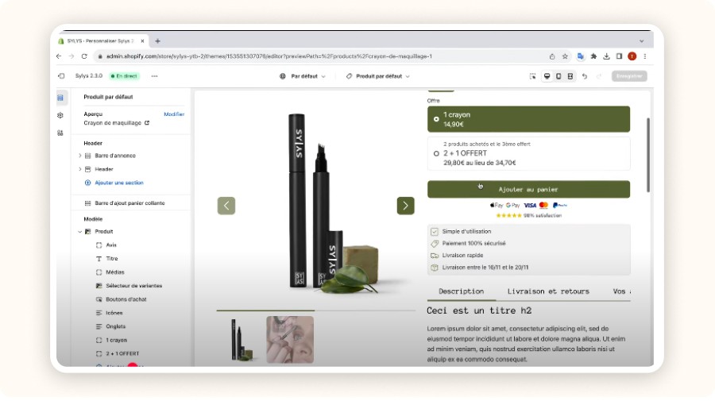Open the Sections panel icon in left rail
Viewport: 715px width, 401px height.
pyautogui.click(x=60, y=98)
